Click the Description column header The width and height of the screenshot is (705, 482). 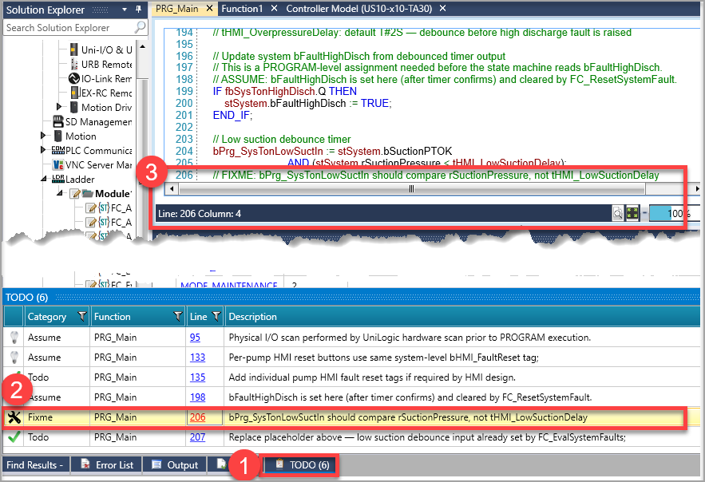point(462,317)
